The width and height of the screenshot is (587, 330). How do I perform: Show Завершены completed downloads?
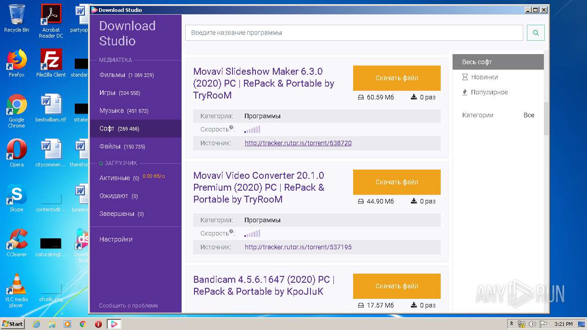(x=136, y=214)
